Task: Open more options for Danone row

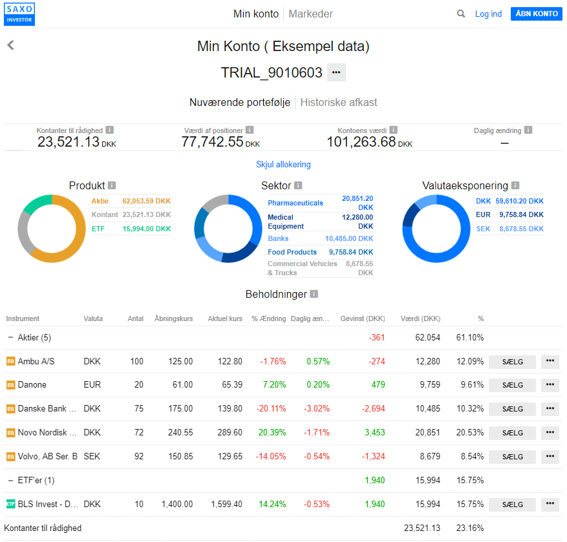Action: (x=550, y=385)
